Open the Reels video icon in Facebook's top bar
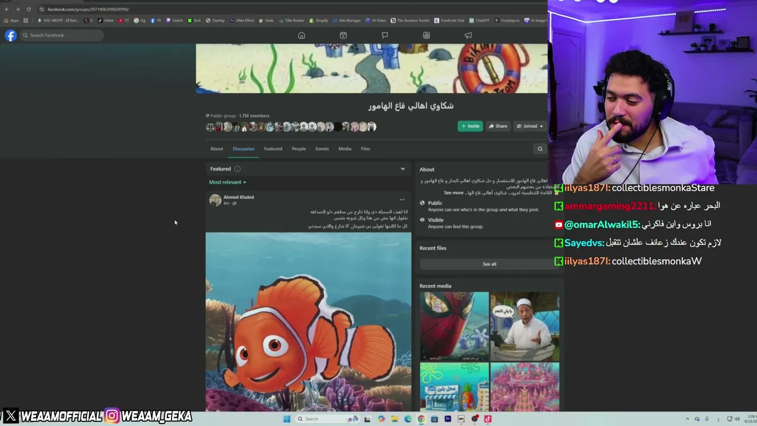The image size is (757, 426). coord(343,35)
